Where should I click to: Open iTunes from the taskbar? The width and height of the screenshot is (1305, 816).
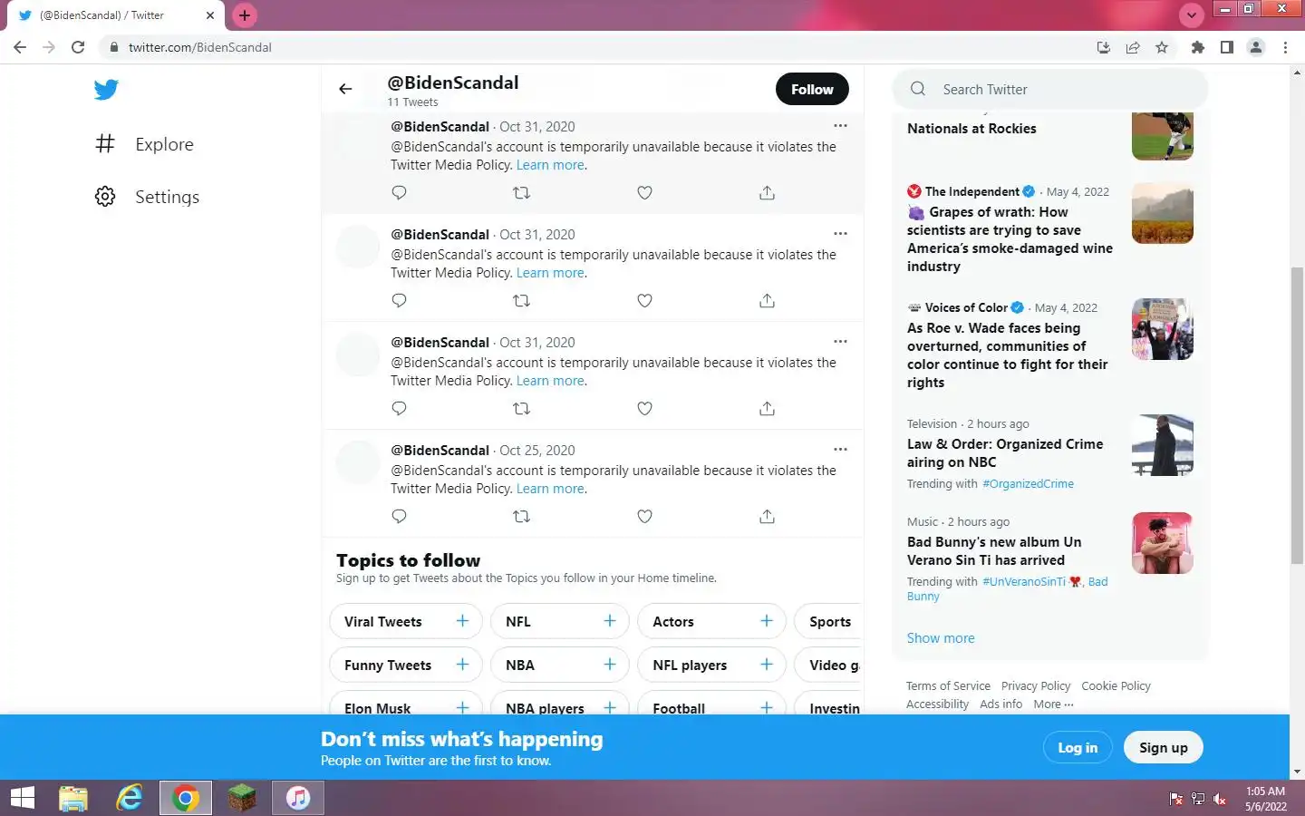coord(298,798)
